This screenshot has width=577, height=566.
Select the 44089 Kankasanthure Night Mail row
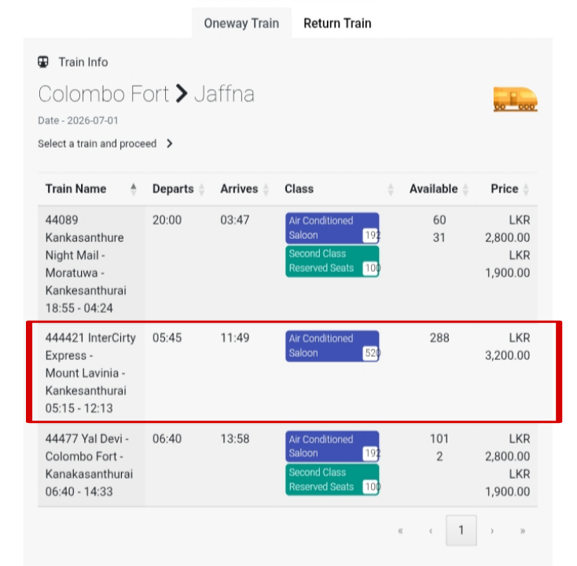(x=288, y=264)
